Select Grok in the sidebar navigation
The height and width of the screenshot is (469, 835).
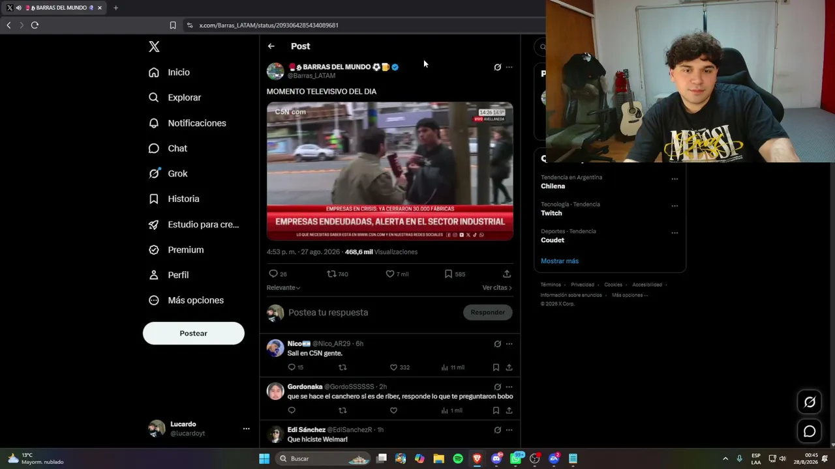click(168, 174)
